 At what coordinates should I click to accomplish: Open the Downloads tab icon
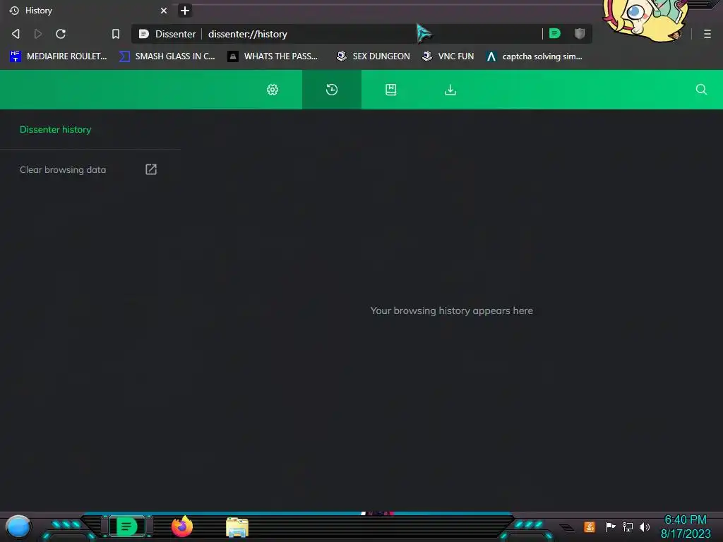(x=450, y=90)
